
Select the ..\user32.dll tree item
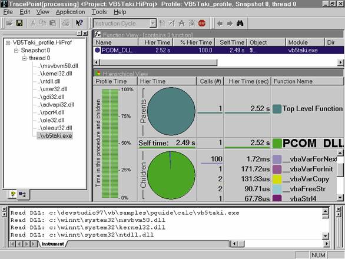52,89
